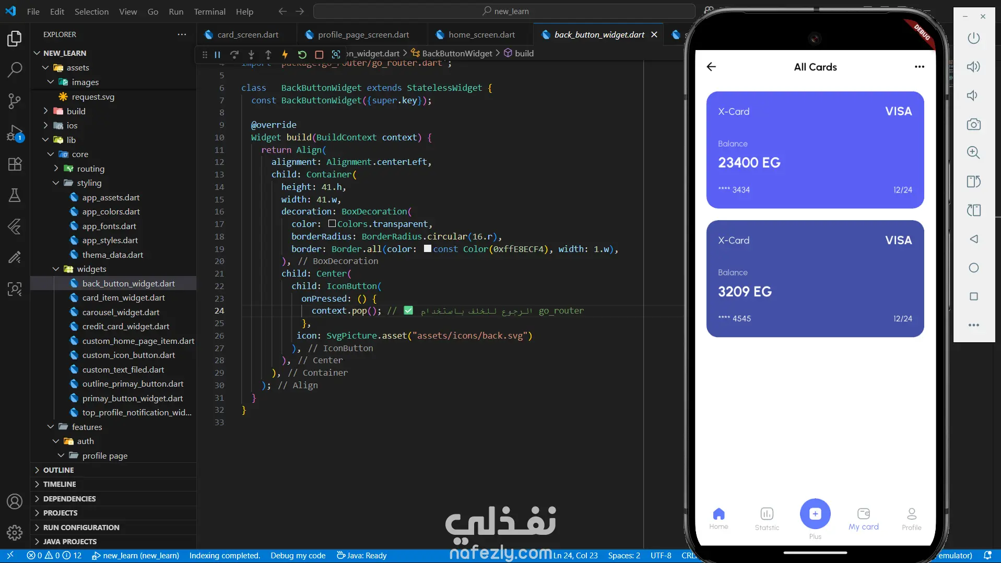
Task: Tap the back arrow in the All Cards screen
Action: coord(711,67)
